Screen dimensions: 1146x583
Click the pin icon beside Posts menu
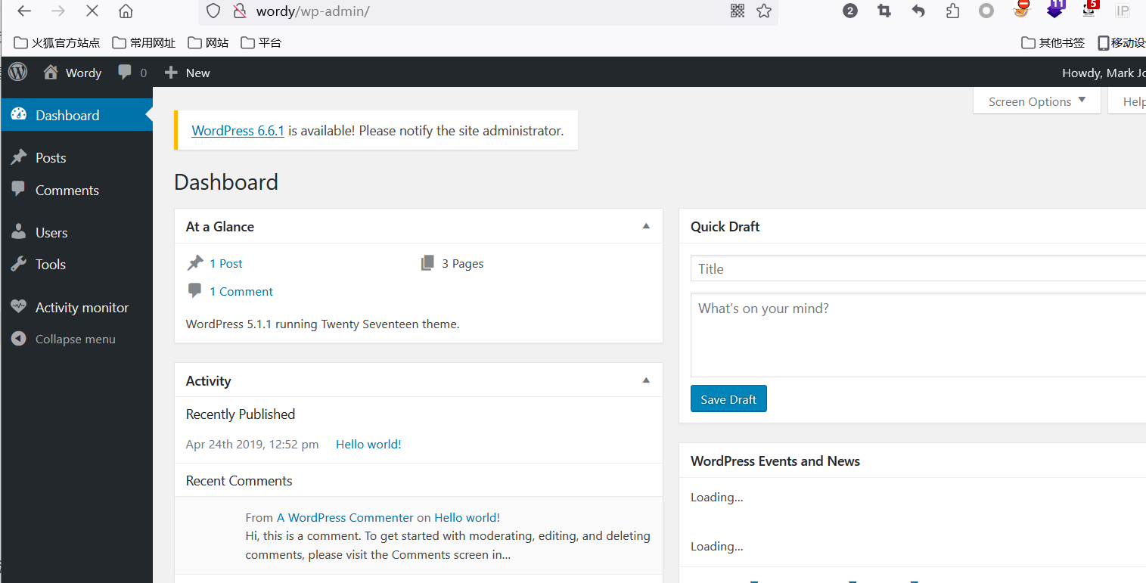(x=19, y=157)
